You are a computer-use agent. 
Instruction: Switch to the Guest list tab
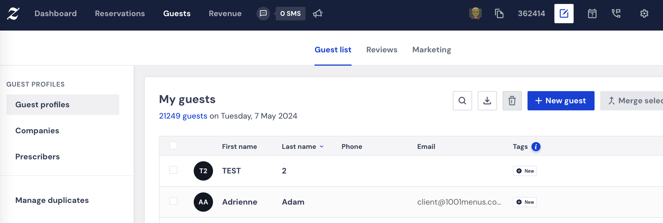click(x=333, y=50)
